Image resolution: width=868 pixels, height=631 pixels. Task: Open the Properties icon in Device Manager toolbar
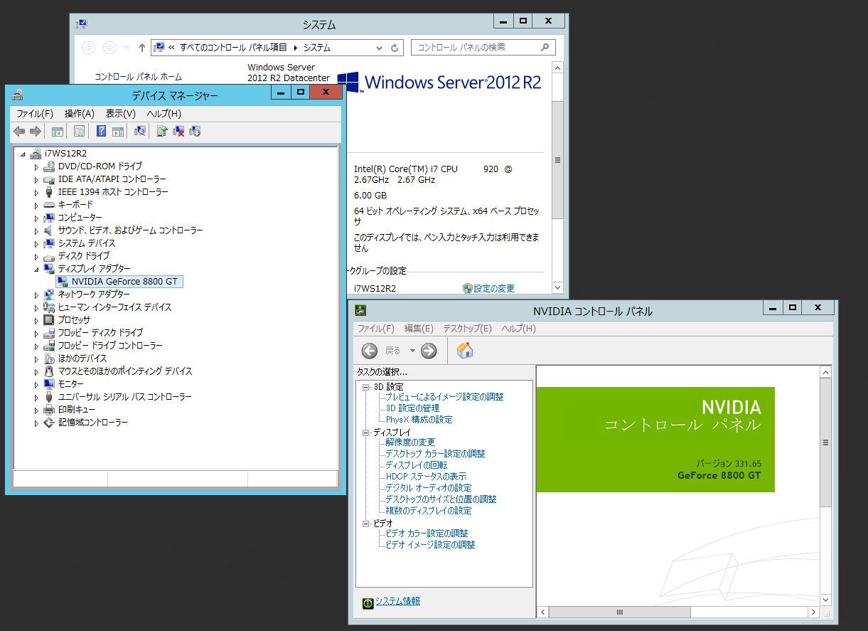coord(79,131)
